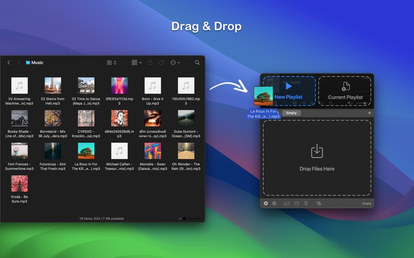This screenshot has height=258, width=414.
Task: Go back in the Finder Music window
Action: 9,62
